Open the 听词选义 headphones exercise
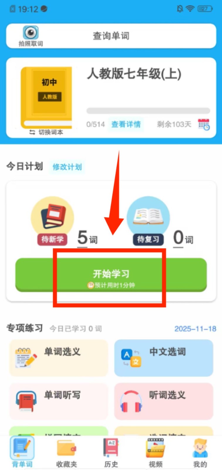222x470 pixels. pyautogui.click(x=164, y=401)
